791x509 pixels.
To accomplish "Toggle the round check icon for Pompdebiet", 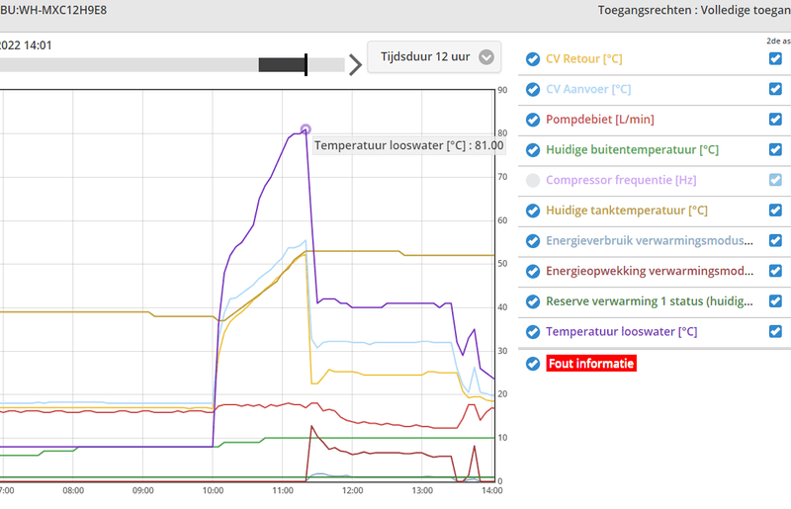I will [x=533, y=121].
